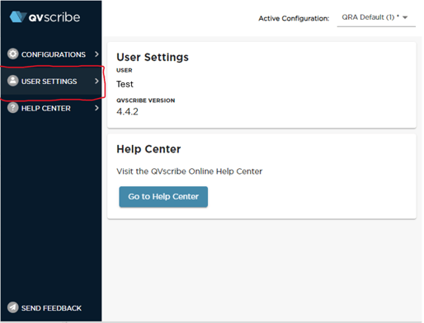Click the Help Center question mark icon
424x323 pixels.
coord(12,108)
